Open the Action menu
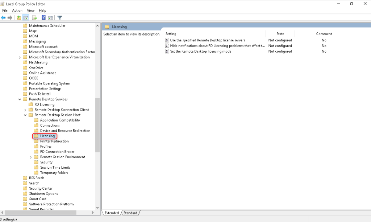Viewport: 371px width, 222px height. point(17,11)
